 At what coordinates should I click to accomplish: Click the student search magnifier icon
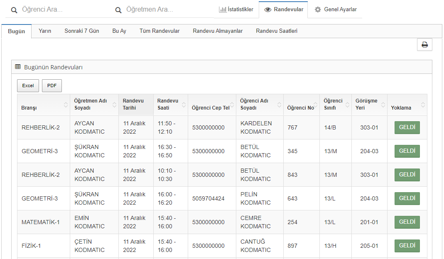[14, 10]
